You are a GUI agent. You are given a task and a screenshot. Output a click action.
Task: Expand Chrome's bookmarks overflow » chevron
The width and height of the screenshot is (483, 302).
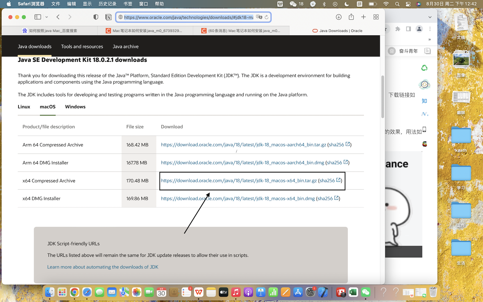pos(430,39)
